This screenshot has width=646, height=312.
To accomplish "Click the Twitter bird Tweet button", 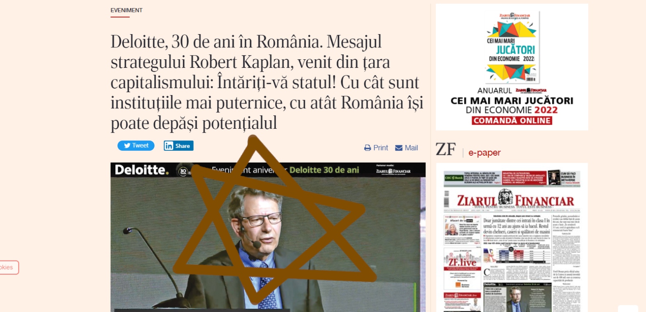I will pyautogui.click(x=136, y=146).
